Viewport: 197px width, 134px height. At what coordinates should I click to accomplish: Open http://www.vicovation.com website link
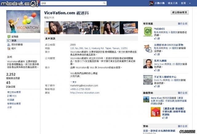85,93
